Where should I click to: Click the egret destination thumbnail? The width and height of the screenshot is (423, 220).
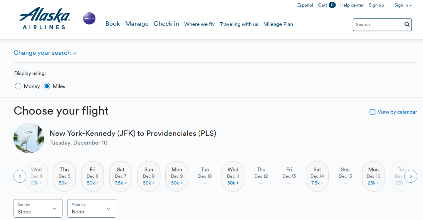click(29, 138)
